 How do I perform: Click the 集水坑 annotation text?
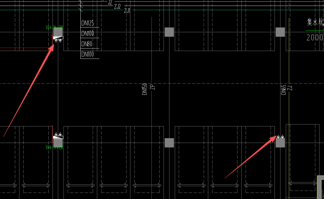pyautogui.click(x=315, y=22)
